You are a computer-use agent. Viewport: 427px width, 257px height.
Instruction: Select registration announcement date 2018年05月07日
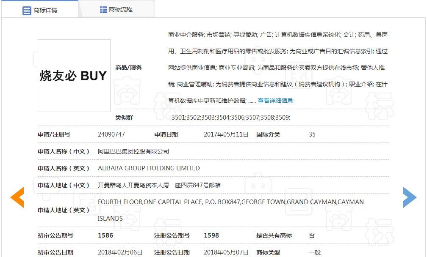click(x=226, y=252)
